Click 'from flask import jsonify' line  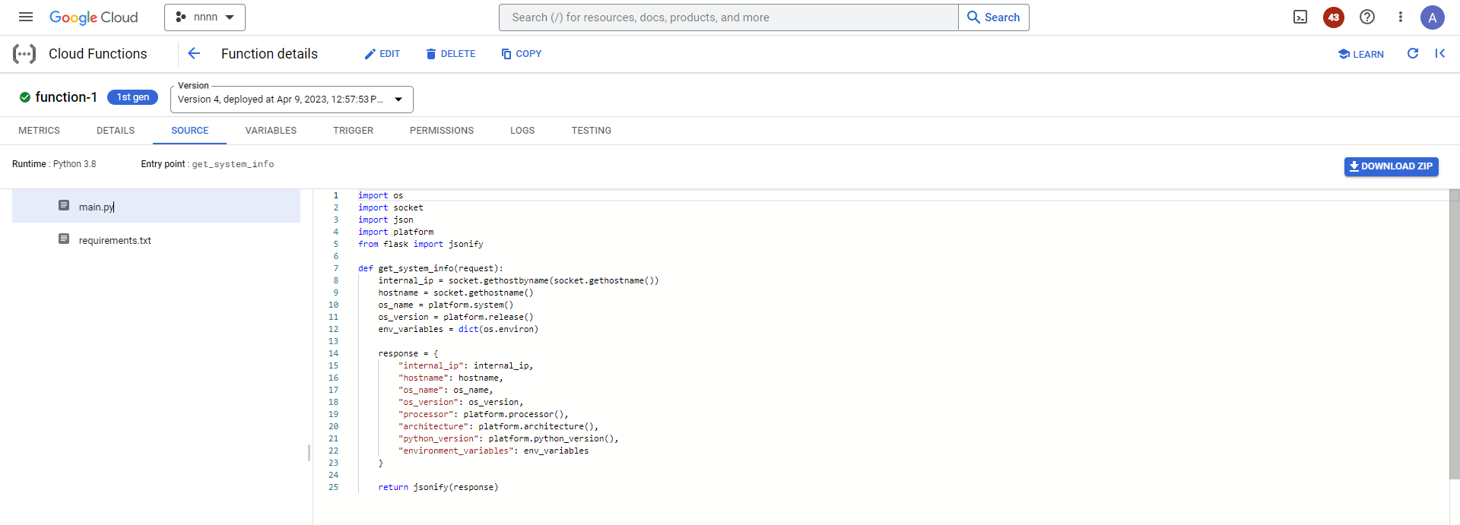(x=421, y=244)
